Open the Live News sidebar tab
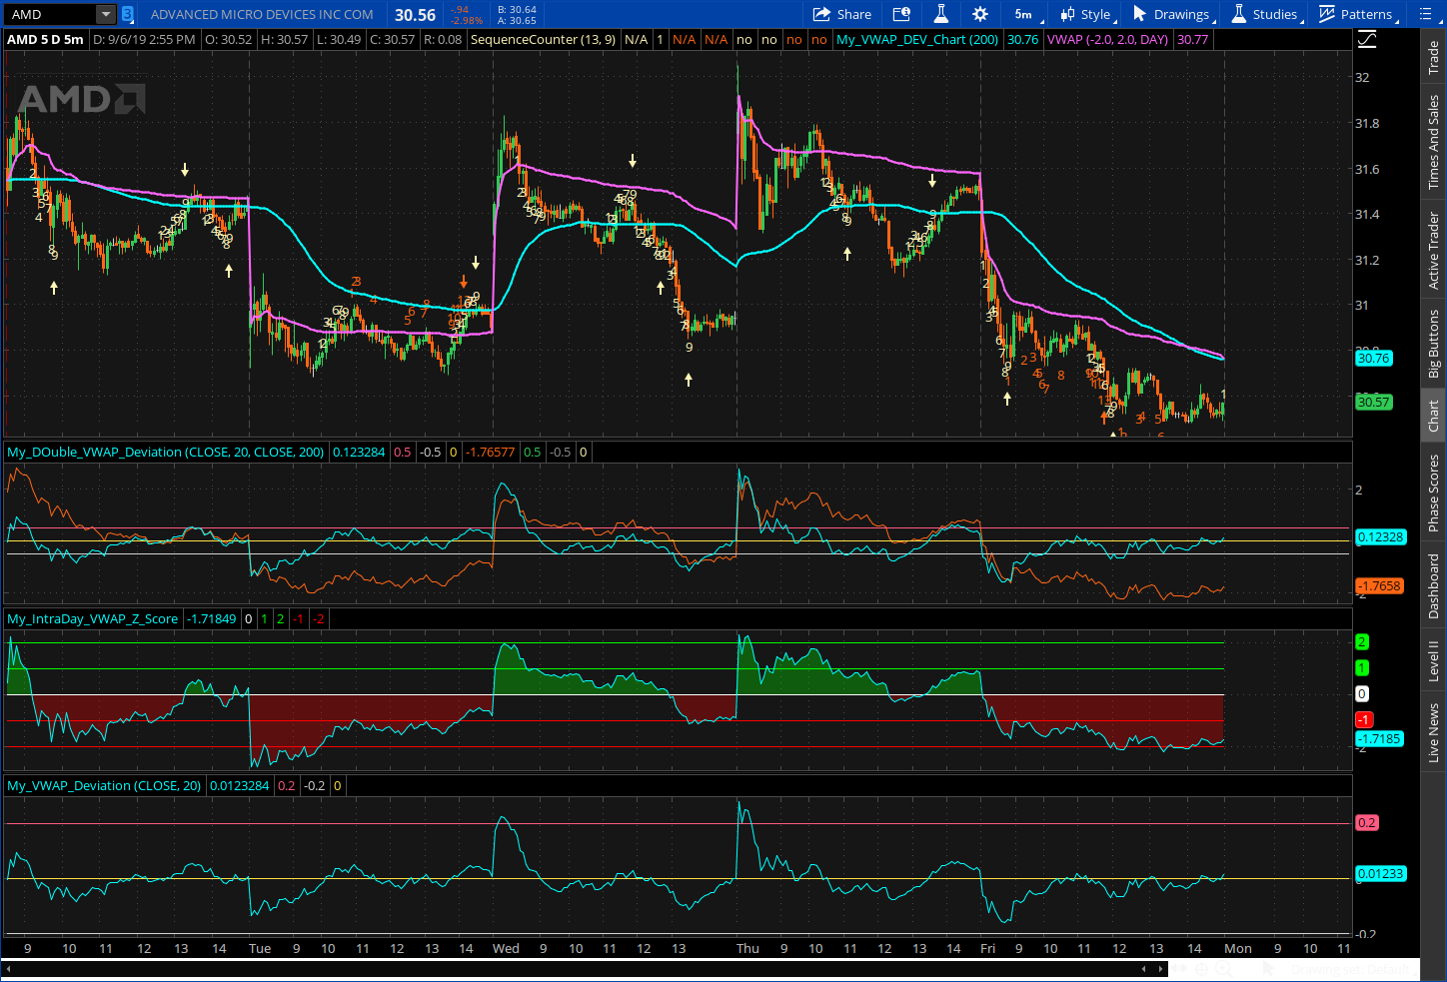The width and height of the screenshot is (1447, 982). [1434, 732]
